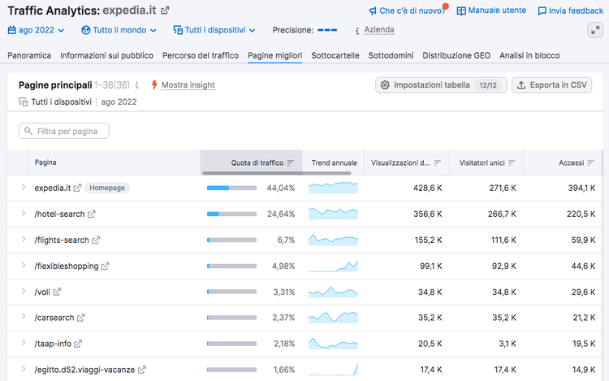Screen dimensions: 609x381
Task: Click the Filtra per pagina input field
Action: pyautogui.click(x=63, y=131)
